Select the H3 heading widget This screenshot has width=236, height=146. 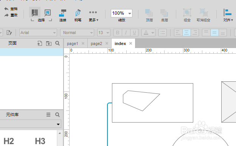tap(40, 141)
